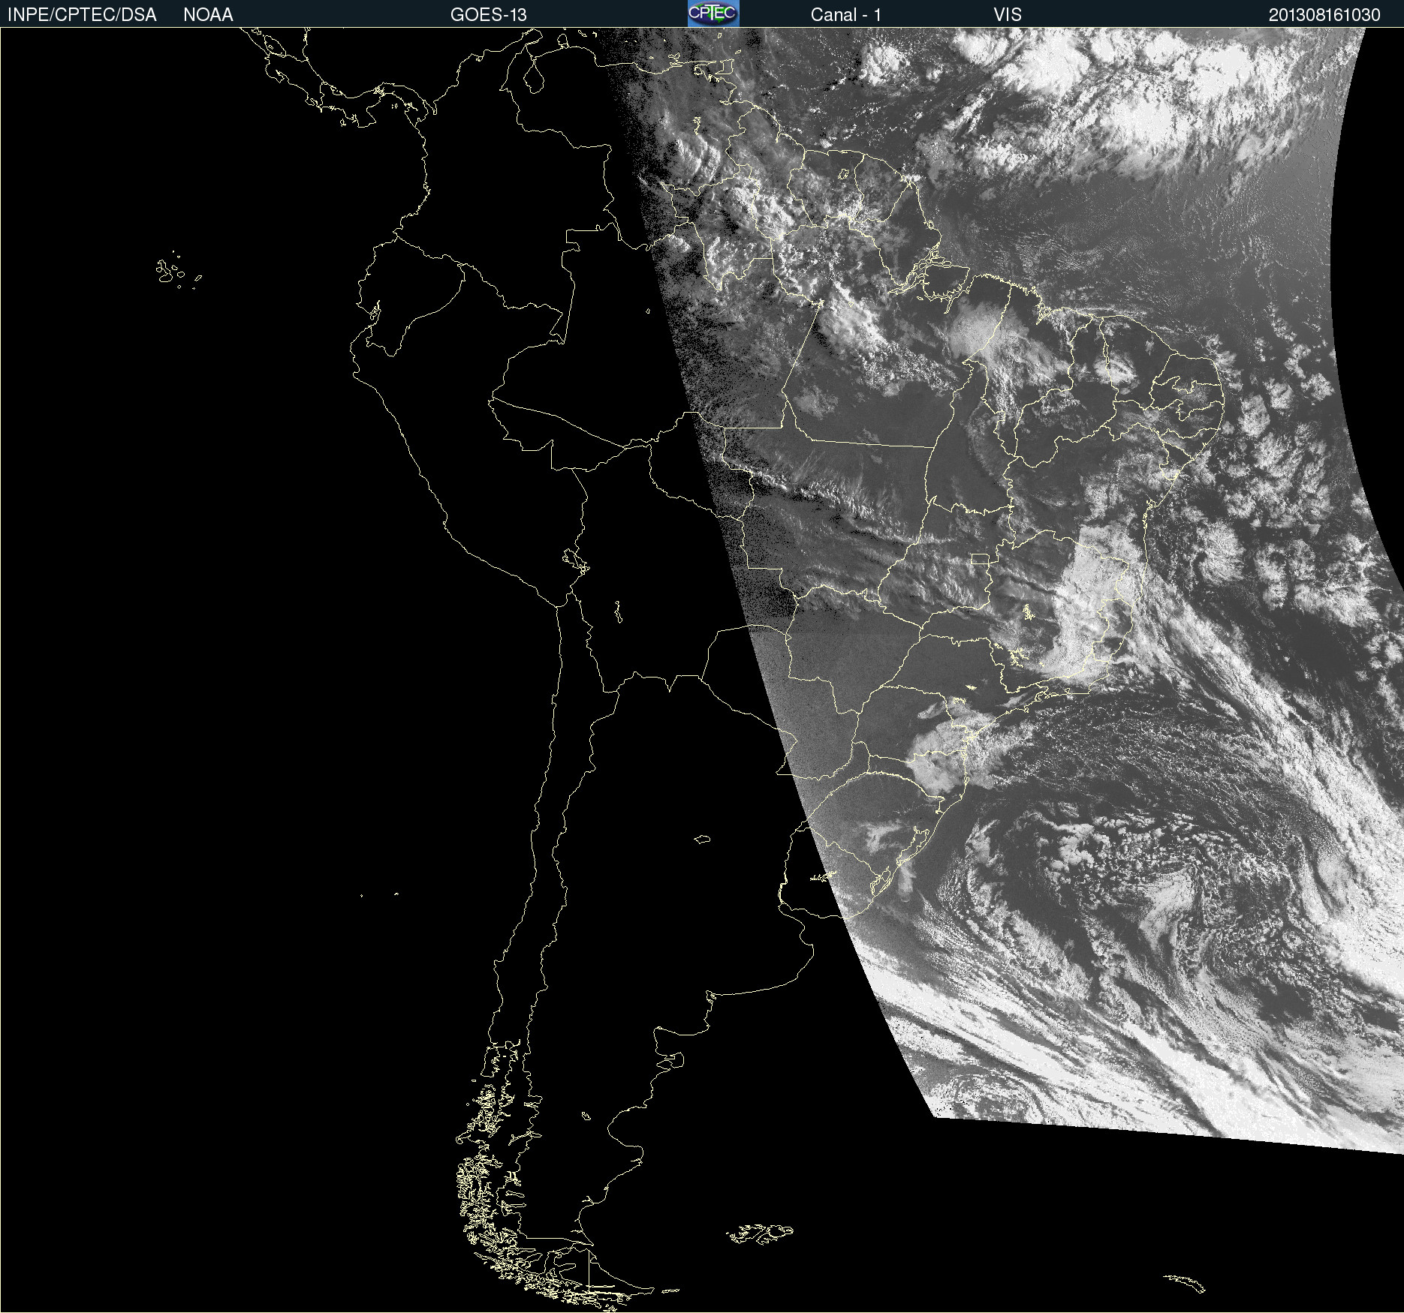Click the CPTEC logo in the header
The height and width of the screenshot is (1313, 1404).
click(x=713, y=14)
